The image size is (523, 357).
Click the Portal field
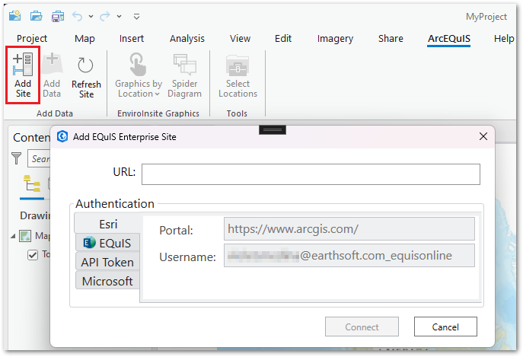349,229
